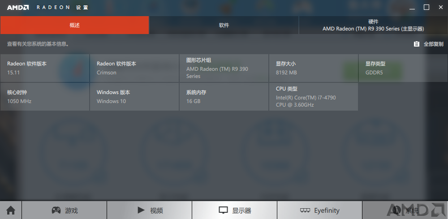Open the 游戏 gaming section
The height and width of the screenshot is (219, 448).
[64, 210]
